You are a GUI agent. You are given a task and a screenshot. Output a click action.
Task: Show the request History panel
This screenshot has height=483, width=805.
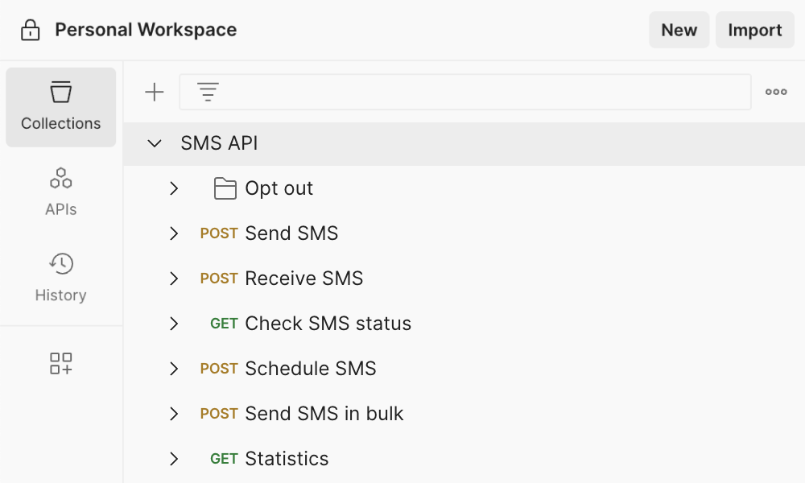61,278
